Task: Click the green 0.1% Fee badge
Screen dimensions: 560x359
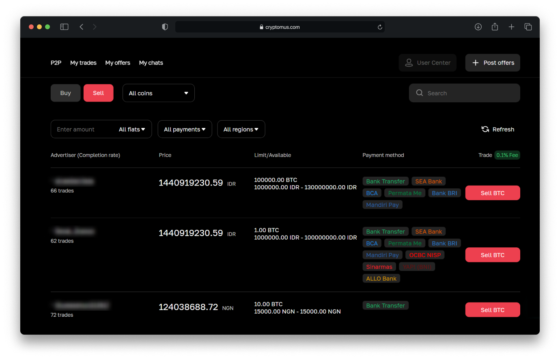Action: click(x=507, y=155)
